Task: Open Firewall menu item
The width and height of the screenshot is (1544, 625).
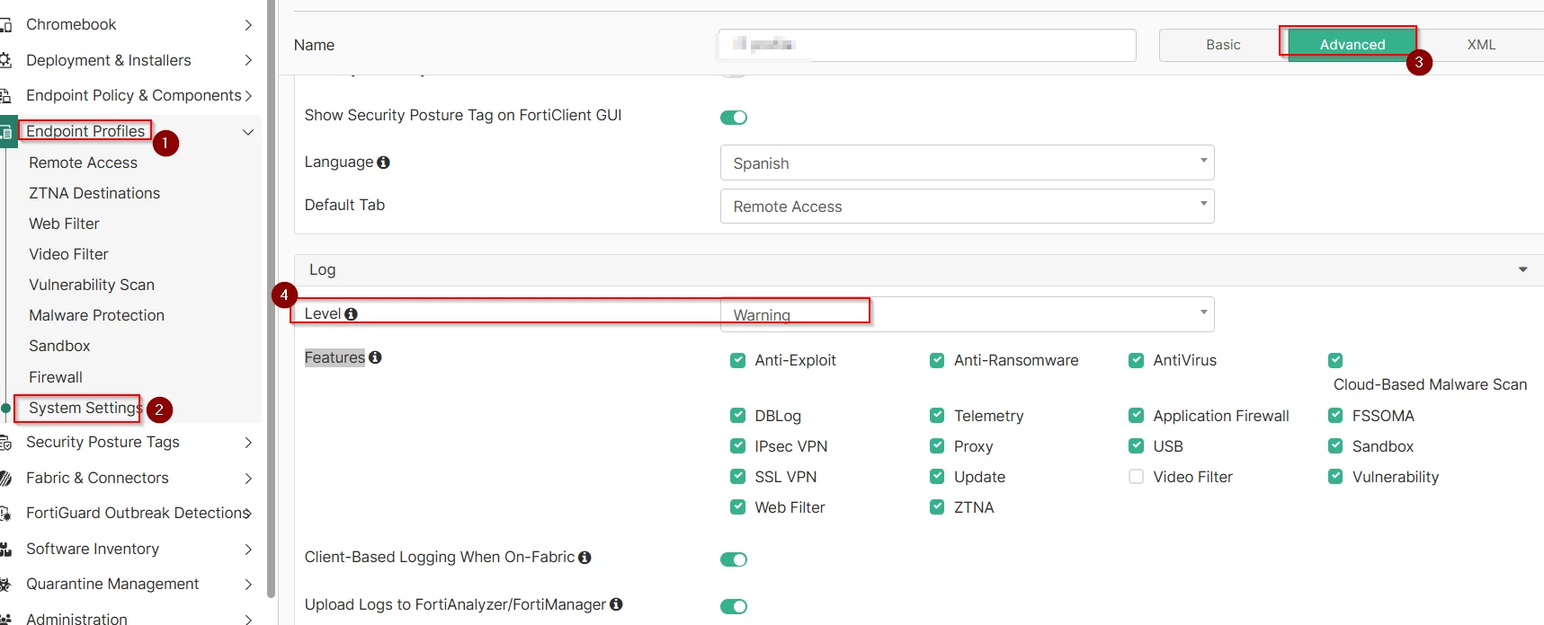Action: [x=56, y=377]
